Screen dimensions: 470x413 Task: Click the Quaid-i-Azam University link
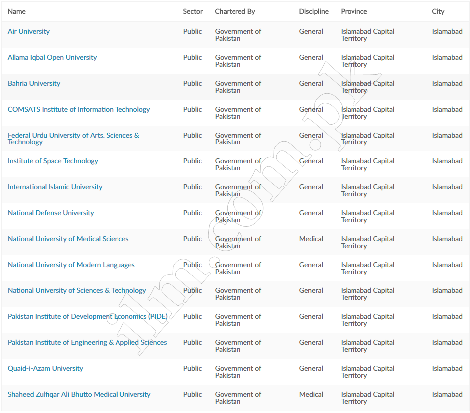(45, 368)
